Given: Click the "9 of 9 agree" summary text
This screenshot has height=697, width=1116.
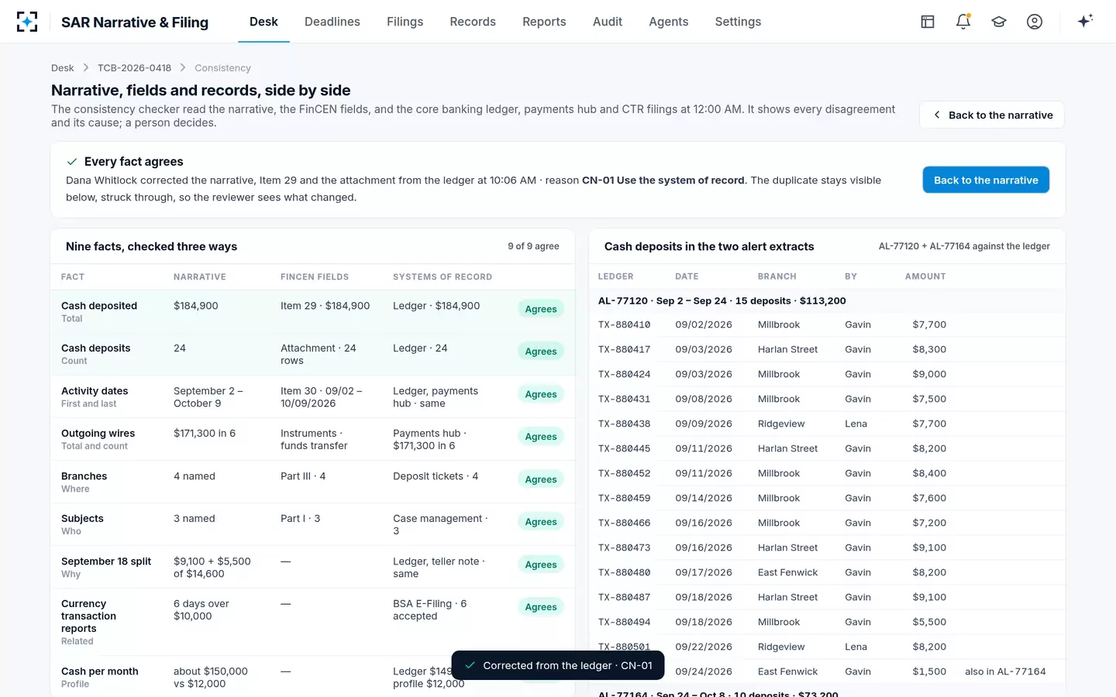Looking at the screenshot, I should (533, 246).
